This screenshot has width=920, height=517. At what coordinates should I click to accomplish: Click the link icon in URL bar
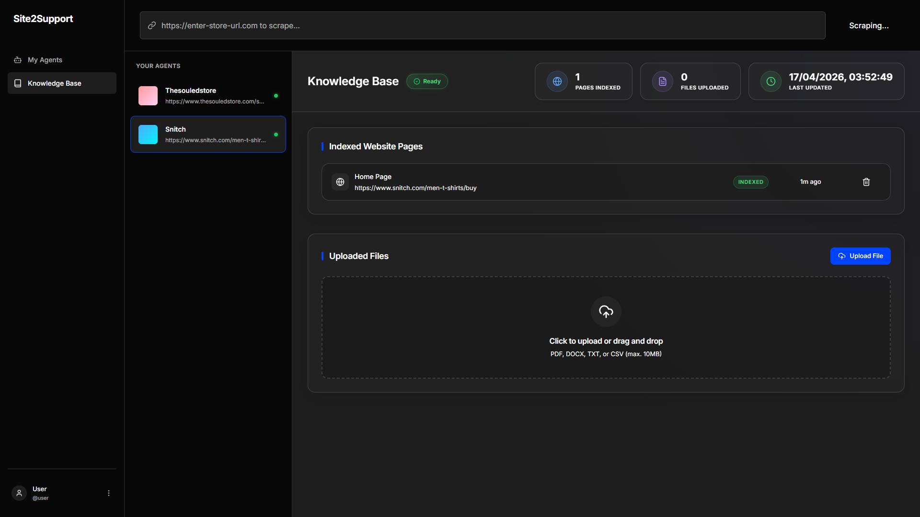click(x=152, y=25)
